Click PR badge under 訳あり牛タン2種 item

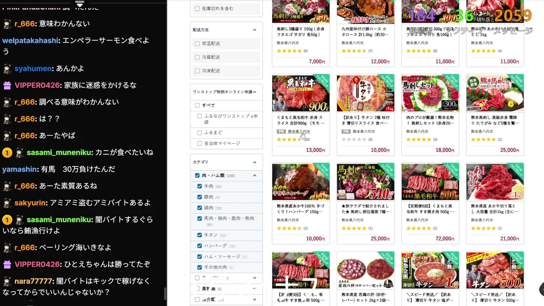pos(346,132)
